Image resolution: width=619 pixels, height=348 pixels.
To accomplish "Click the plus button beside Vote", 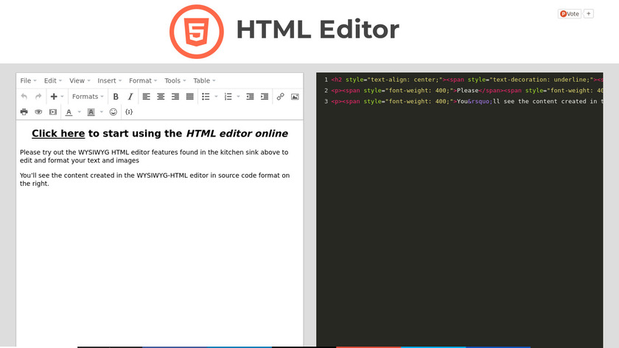I will (588, 14).
